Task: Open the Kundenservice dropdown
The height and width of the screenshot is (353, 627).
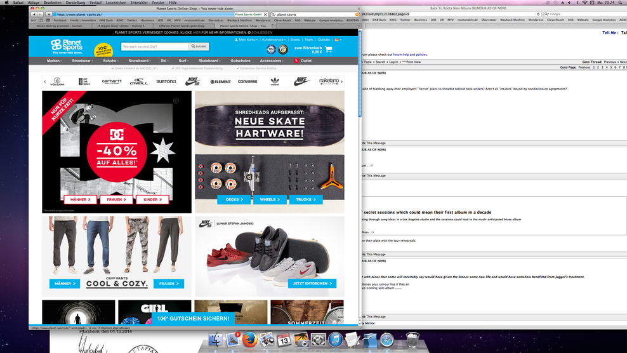Action: coord(274,39)
